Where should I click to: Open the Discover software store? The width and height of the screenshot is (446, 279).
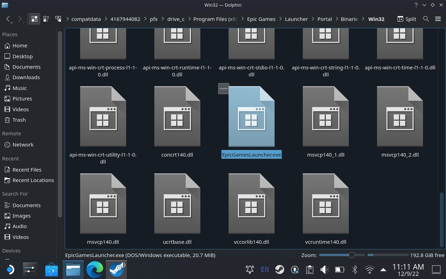[x=51, y=269]
